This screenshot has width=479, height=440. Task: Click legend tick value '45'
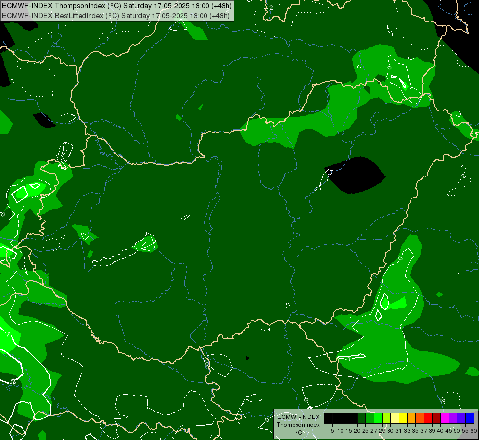449,431
